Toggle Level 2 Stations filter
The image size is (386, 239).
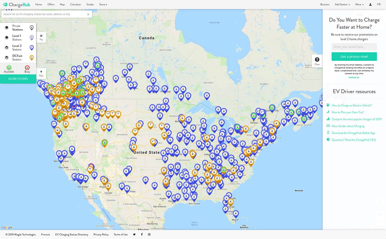7,47
